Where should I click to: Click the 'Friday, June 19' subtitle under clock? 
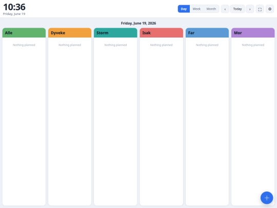(x=14, y=14)
